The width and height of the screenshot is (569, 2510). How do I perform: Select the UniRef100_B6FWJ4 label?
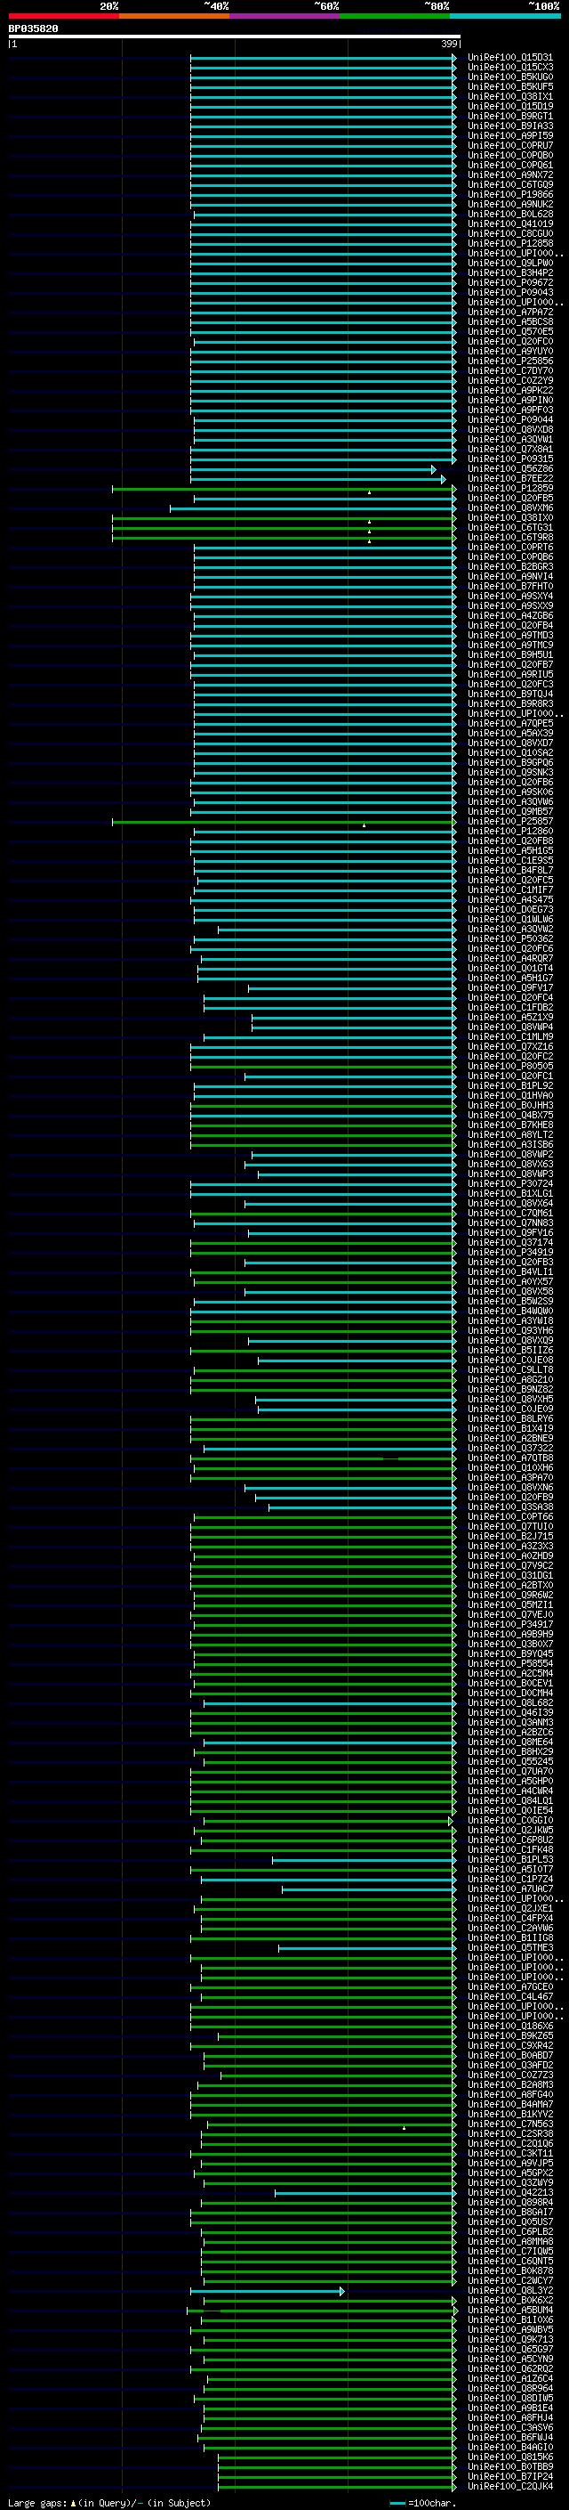510,2438
